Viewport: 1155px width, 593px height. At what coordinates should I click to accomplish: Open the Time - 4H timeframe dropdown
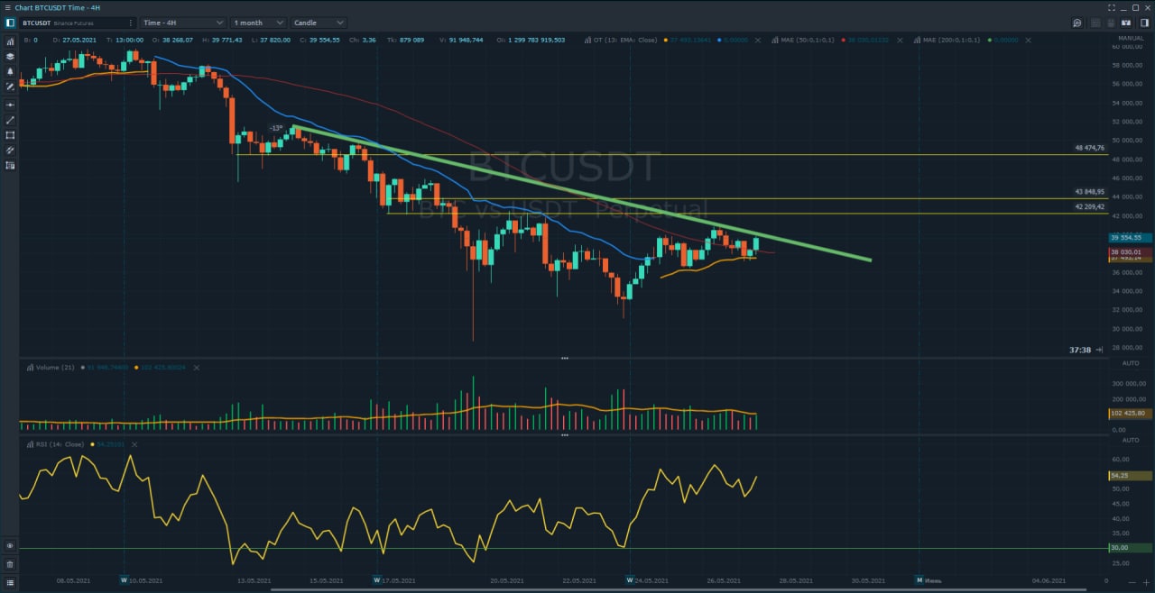click(183, 23)
